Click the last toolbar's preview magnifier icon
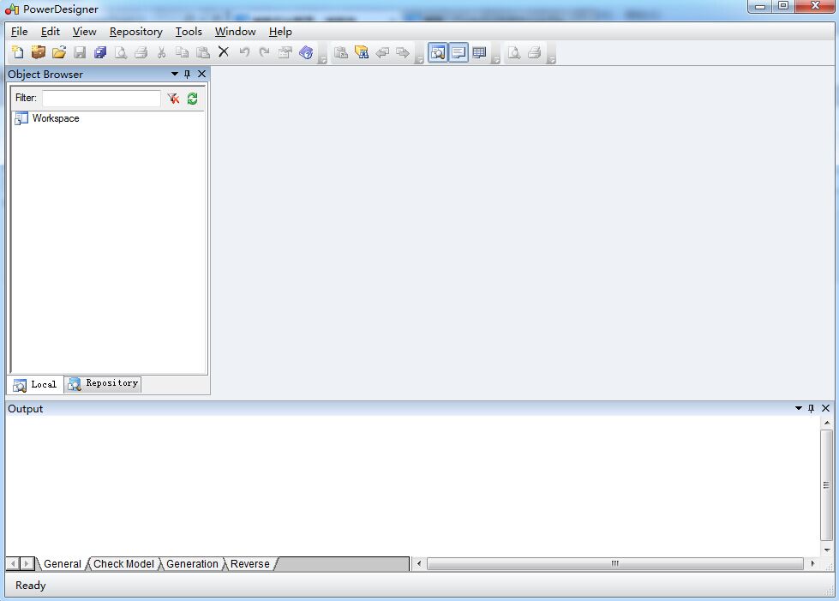The height and width of the screenshot is (601, 839). [x=513, y=52]
